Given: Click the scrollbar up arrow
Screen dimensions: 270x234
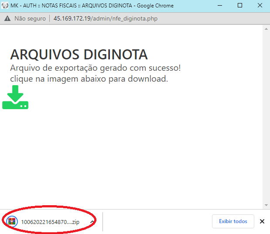Looking at the screenshot, I should (x=266, y=29).
